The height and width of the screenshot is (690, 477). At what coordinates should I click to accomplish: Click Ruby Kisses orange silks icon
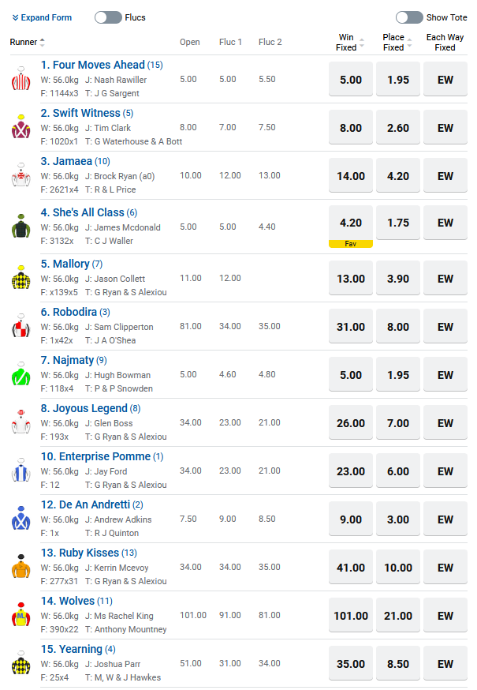pos(20,567)
